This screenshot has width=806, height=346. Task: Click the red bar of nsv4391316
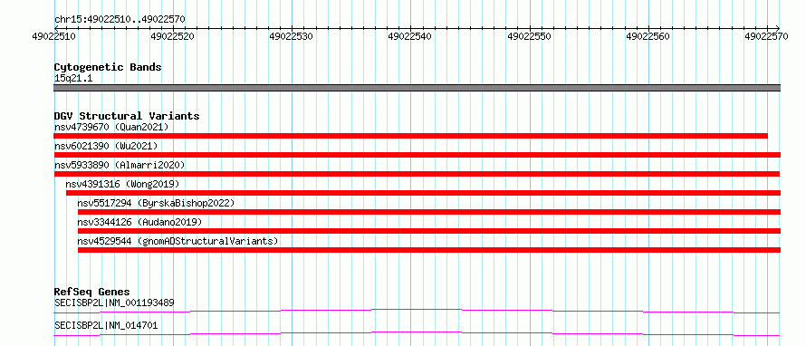pyautogui.click(x=423, y=193)
